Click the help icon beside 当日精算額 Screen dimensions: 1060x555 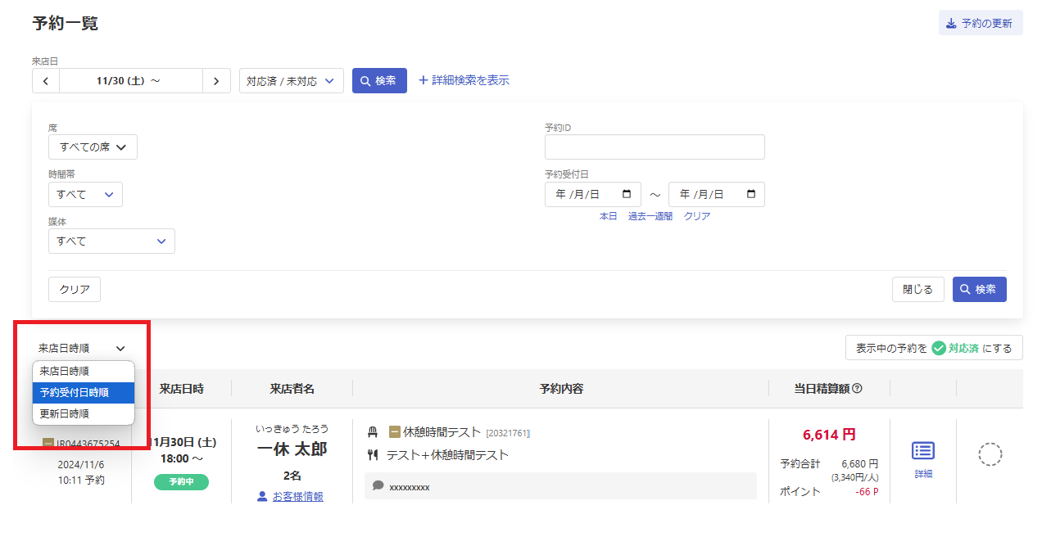[857, 389]
